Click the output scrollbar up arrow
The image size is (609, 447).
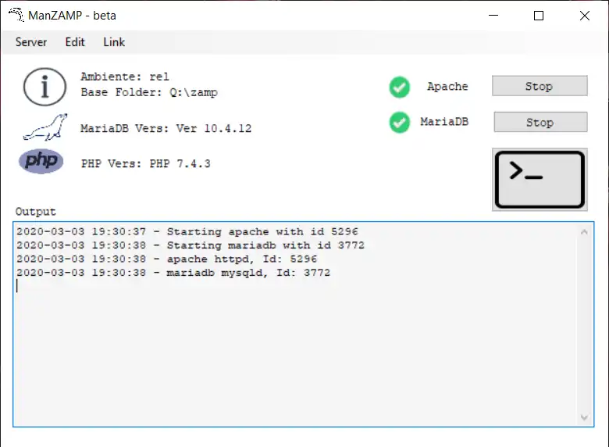pyautogui.click(x=584, y=232)
